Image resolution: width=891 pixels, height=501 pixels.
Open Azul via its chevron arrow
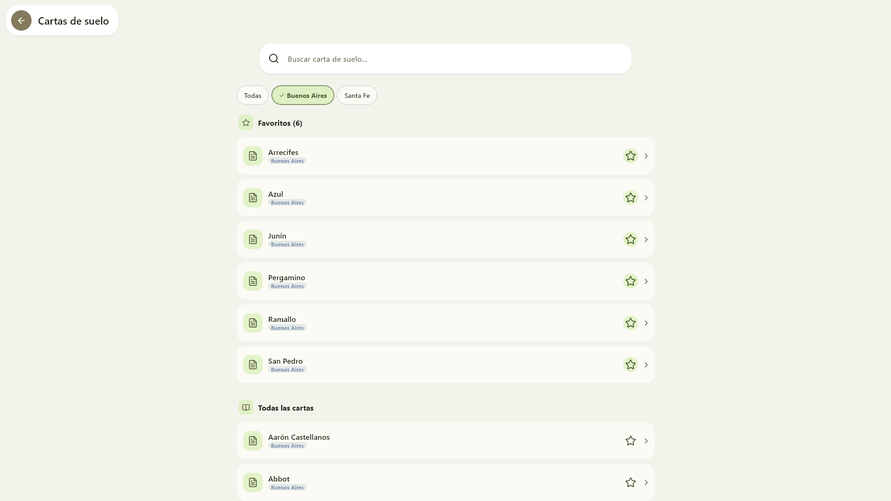[x=646, y=198]
